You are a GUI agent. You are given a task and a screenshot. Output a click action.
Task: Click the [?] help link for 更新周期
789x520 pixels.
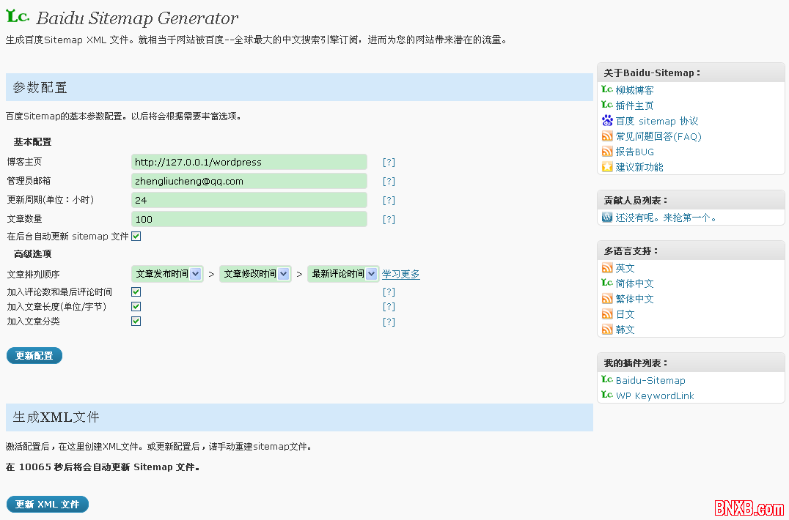[x=389, y=201]
